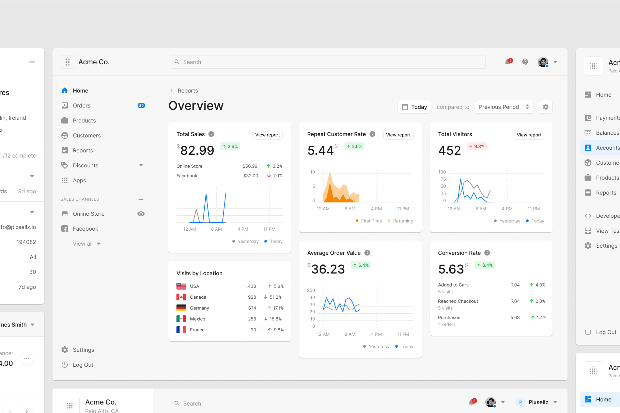Click the notification bell icon

coord(508,62)
